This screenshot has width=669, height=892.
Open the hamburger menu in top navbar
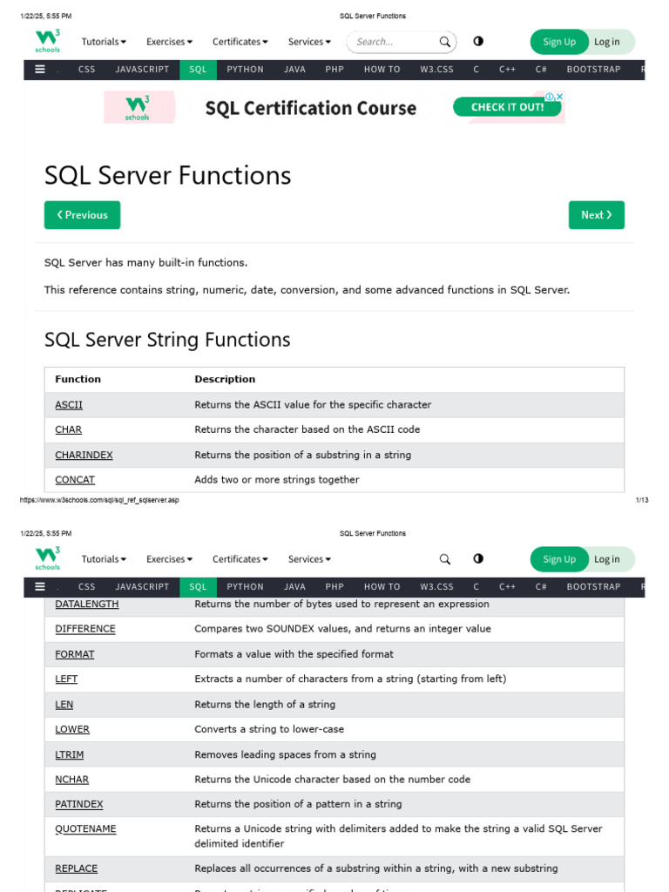pos(40,70)
